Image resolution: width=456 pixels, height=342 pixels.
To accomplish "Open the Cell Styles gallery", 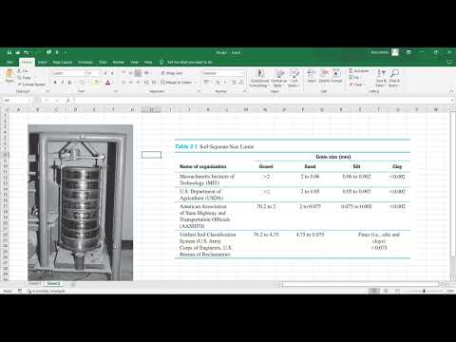I will 294,78.
